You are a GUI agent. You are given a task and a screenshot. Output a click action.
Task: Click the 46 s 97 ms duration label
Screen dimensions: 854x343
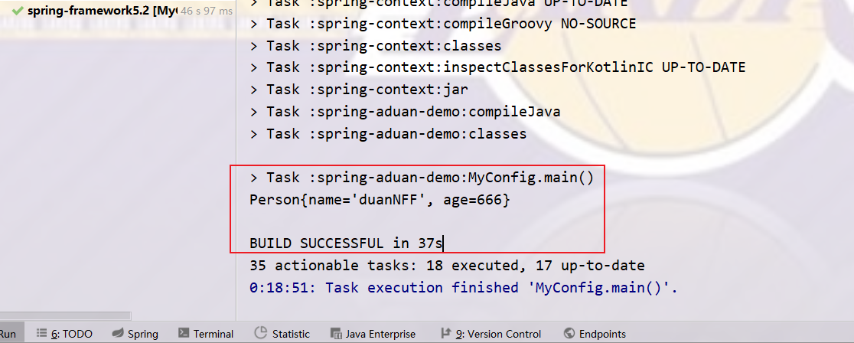point(207,11)
